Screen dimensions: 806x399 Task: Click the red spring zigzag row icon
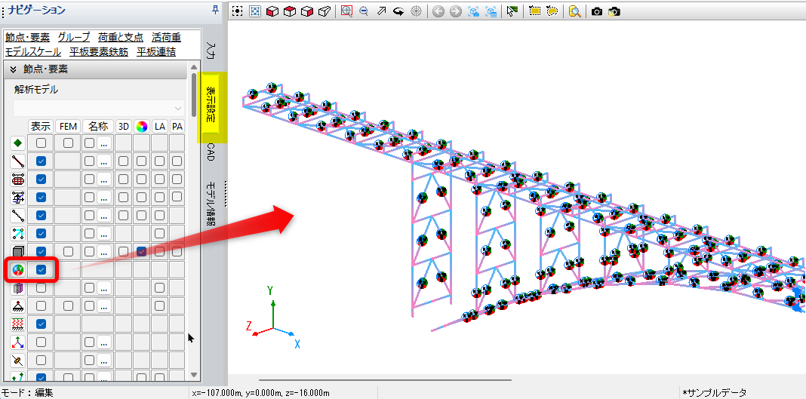click(x=18, y=324)
